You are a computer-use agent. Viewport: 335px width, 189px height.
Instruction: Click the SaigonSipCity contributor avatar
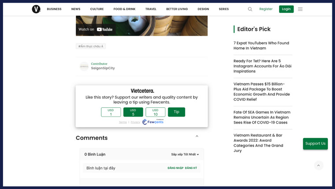coord(84,66)
